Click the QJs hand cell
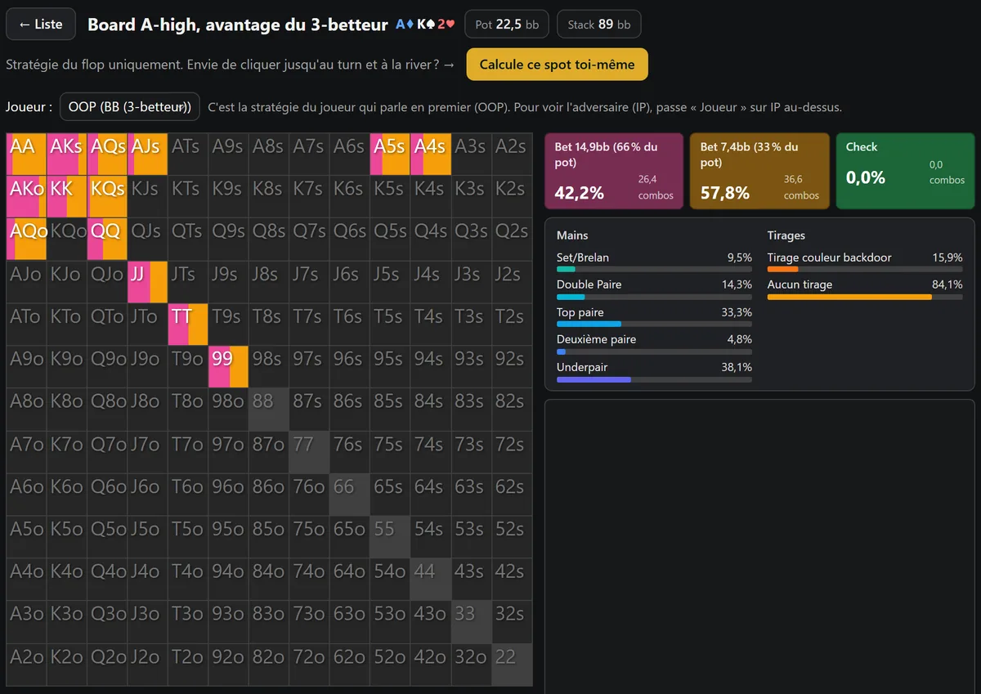The height and width of the screenshot is (694, 981). [x=148, y=239]
